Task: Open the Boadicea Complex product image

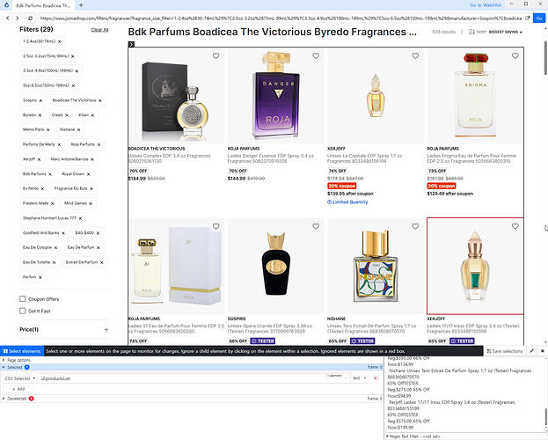Action: click(176, 96)
